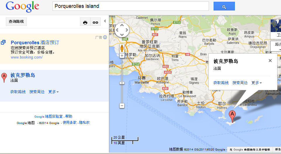Expand 更多 dropdown in the map info bubble
281x154 pixels.
(x=256, y=83)
